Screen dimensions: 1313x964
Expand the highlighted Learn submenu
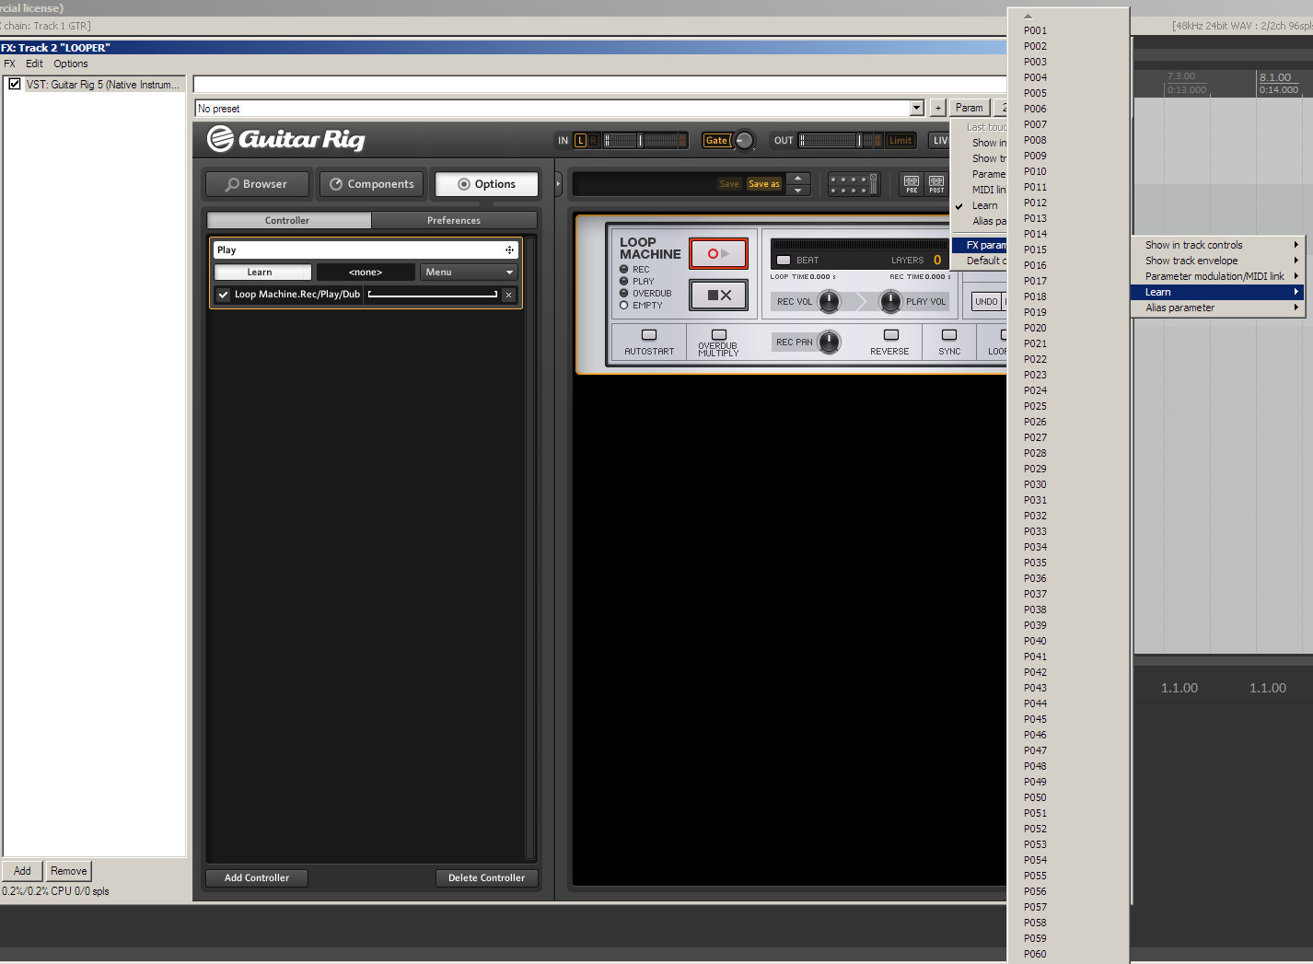1215,292
